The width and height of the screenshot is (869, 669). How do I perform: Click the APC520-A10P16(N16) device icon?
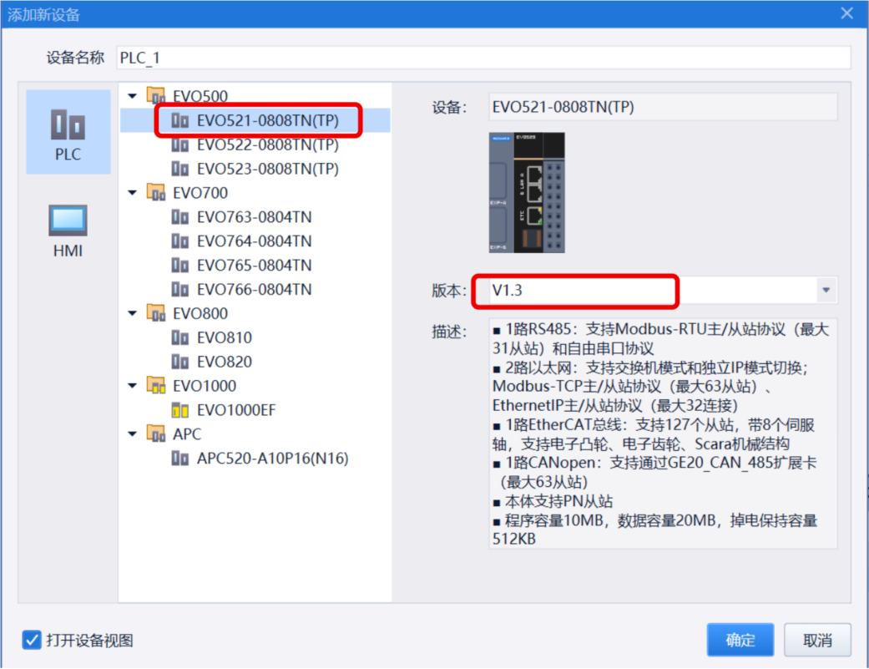pyautogui.click(x=179, y=459)
